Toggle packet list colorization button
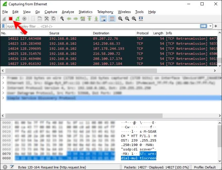 pyautogui.click(x=112, y=19)
